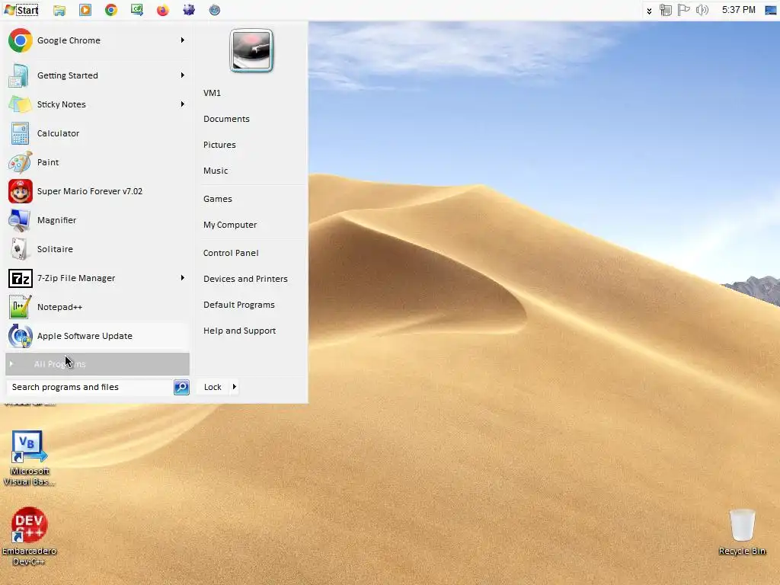The image size is (780, 585).
Task: Open 7-Zip File Manager
Action: [x=97, y=278]
